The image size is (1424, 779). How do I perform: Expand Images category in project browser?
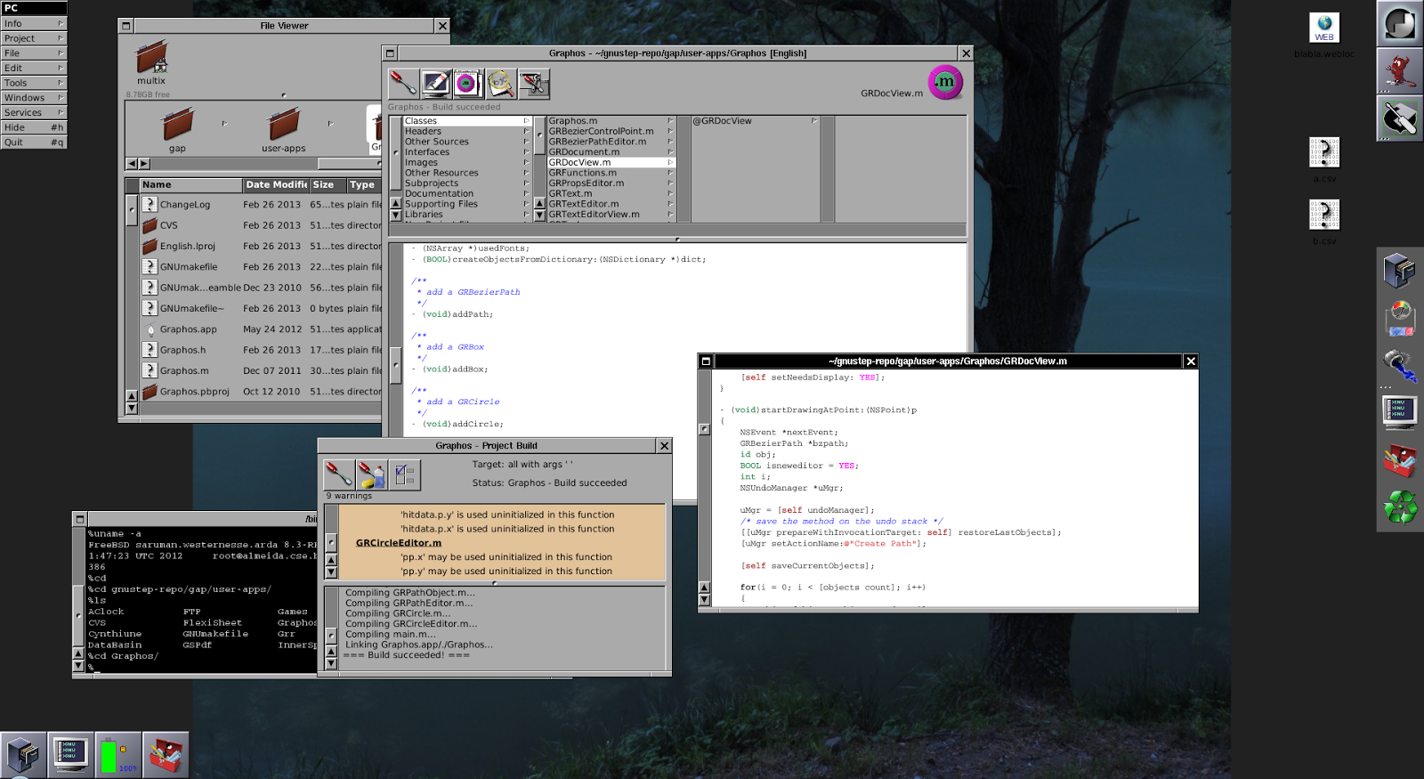tap(466, 163)
